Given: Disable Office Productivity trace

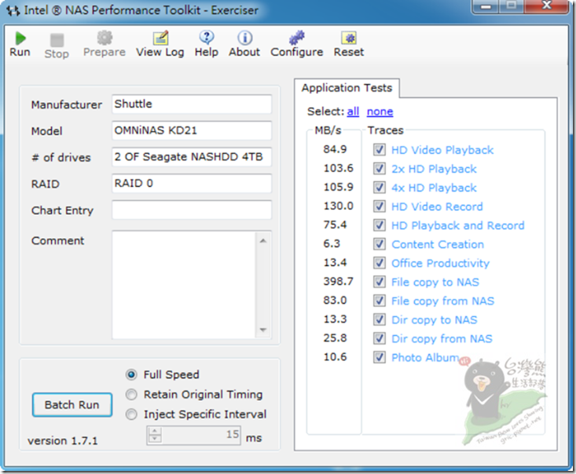Looking at the screenshot, I should click(380, 263).
